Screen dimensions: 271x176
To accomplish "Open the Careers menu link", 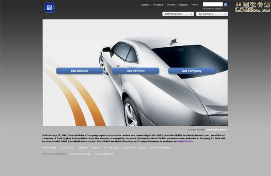I will click(x=145, y=5).
